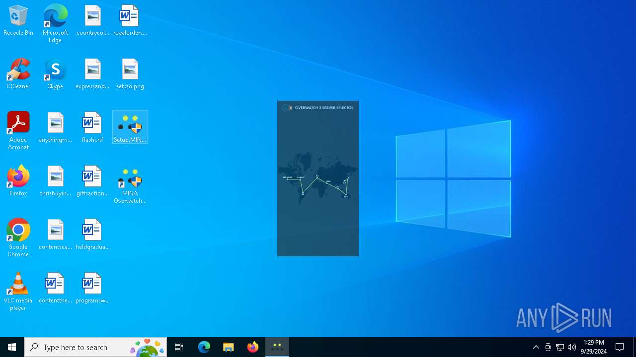Switch to the MINA server selector taskbar button
Viewport: 636px width, 357px height.
277,347
